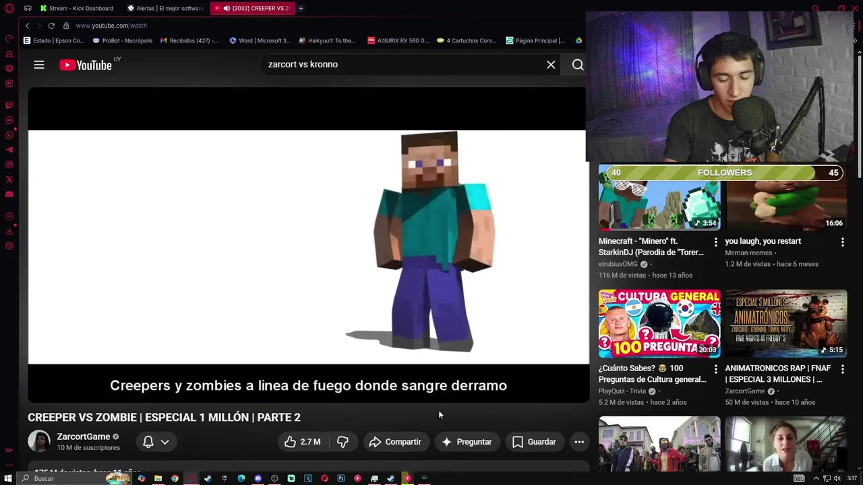This screenshot has height=485, width=863.
Task: Go back with the browser back arrow
Action: pos(27,26)
